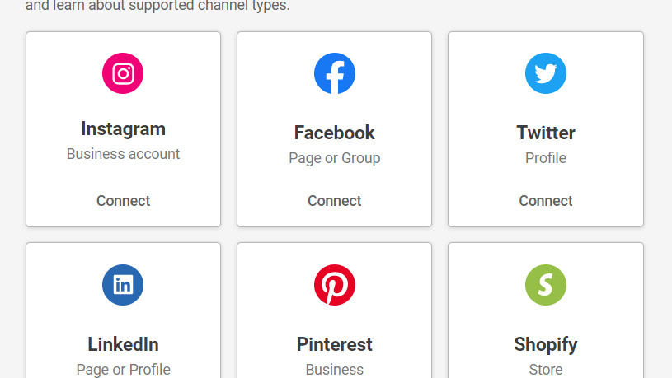Click "Page or Profile" under LinkedIn
This screenshot has width=672, height=378.
pyautogui.click(x=123, y=369)
